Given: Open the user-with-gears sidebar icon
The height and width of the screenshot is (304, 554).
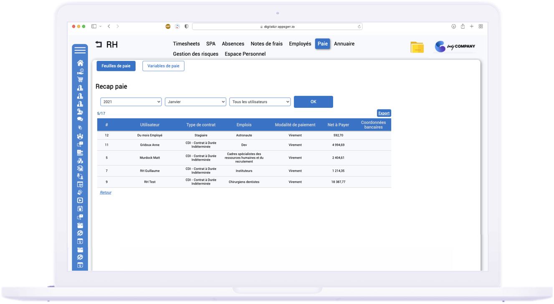Looking at the screenshot, I should [x=80, y=112].
